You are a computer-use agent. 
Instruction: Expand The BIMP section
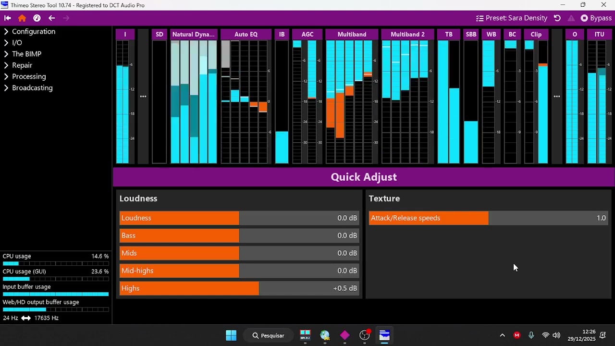[23, 54]
